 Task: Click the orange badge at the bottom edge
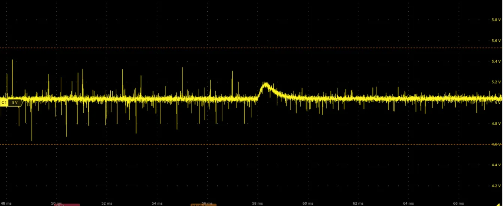203,205
